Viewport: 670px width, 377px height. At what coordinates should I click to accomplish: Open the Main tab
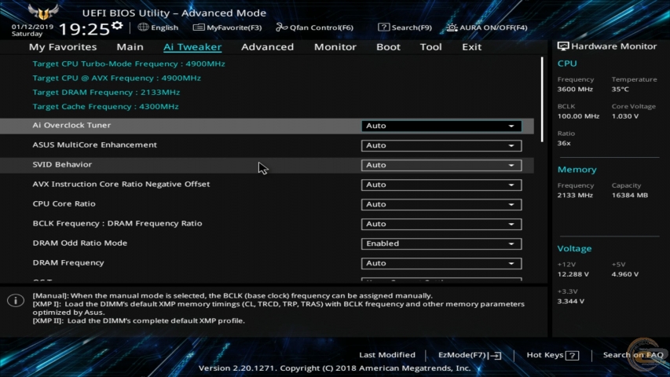click(x=130, y=47)
